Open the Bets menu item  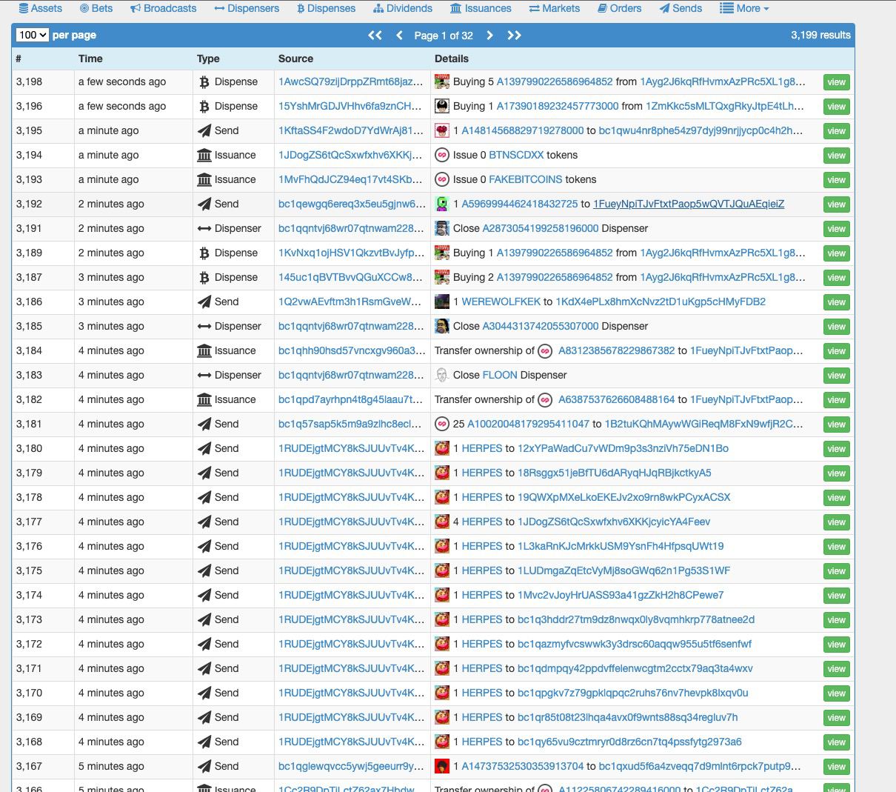click(96, 8)
